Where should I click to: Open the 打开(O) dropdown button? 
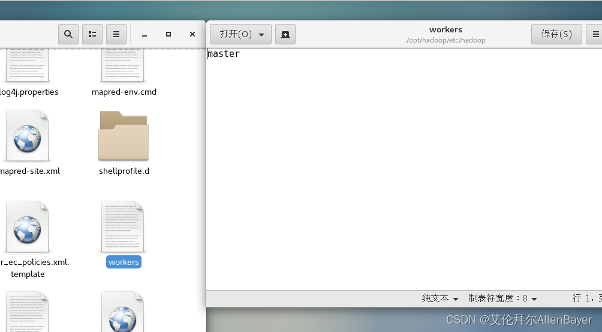pyautogui.click(x=240, y=34)
